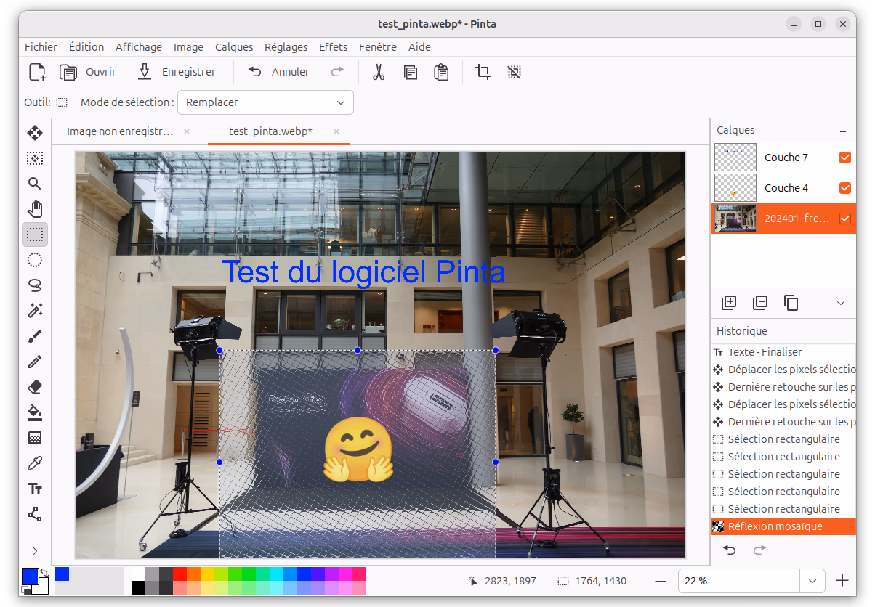This screenshot has height=607, width=875.
Task: Pick the Pan hand tool
Action: 35,209
